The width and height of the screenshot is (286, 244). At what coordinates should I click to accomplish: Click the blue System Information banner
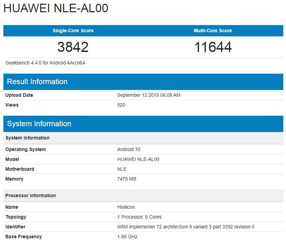[143, 124]
